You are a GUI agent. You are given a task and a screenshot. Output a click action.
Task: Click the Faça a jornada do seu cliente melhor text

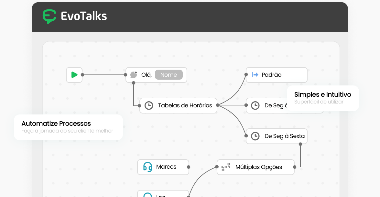pyautogui.click(x=67, y=131)
